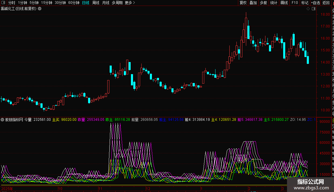Click the 前量: 260656.05 value
Screen dimensions: 334x192
click(x=145, y=120)
